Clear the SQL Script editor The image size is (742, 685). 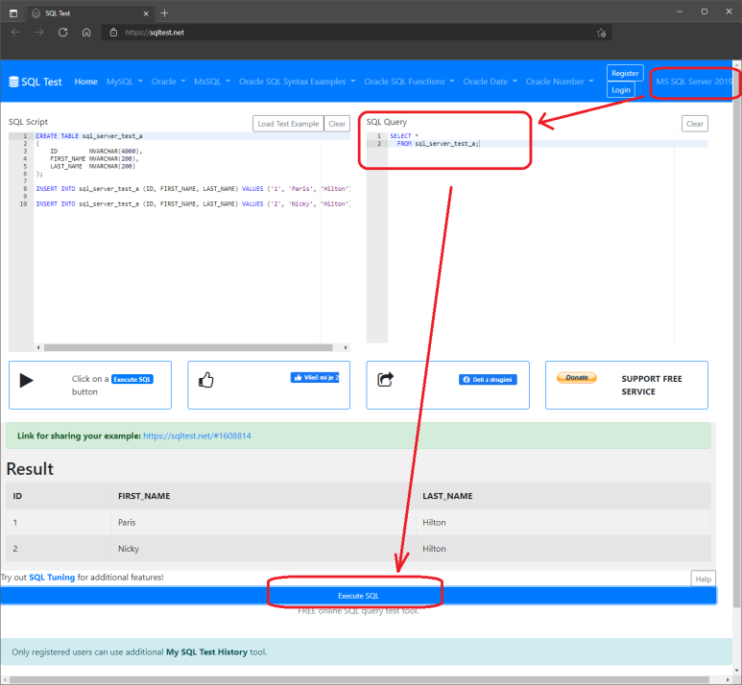coord(337,124)
